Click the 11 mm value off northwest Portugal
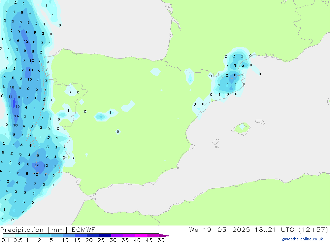 click(x=10, y=97)
